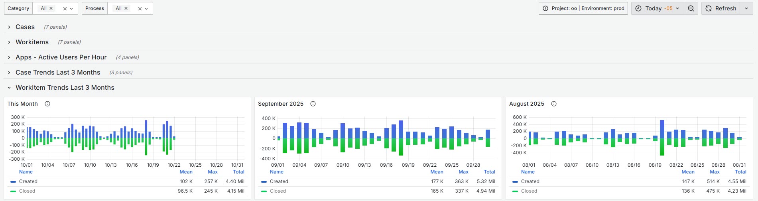
Task: Open the Category dropdown arrow
Action: [x=71, y=8]
